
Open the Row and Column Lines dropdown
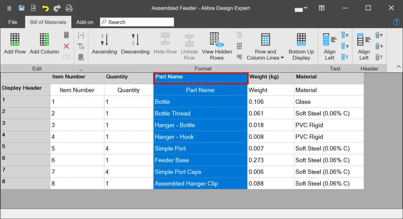point(265,47)
